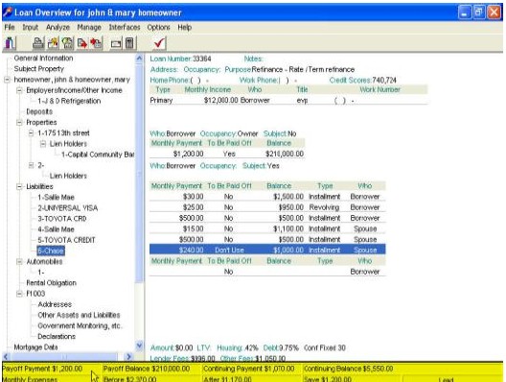506x382 pixels.
Task: Select 2-UNIVERSAL VISA liability
Action: pos(67,208)
